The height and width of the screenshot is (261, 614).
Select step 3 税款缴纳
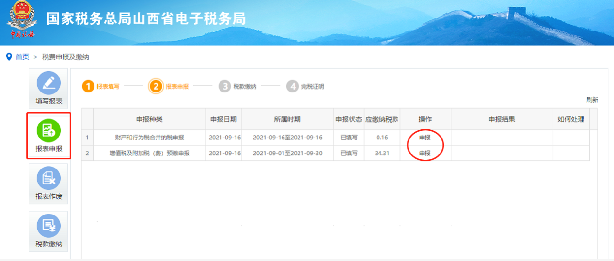click(237, 87)
